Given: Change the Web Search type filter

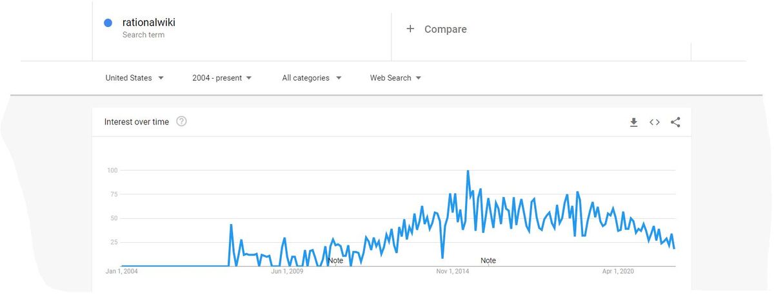Looking at the screenshot, I should [395, 78].
